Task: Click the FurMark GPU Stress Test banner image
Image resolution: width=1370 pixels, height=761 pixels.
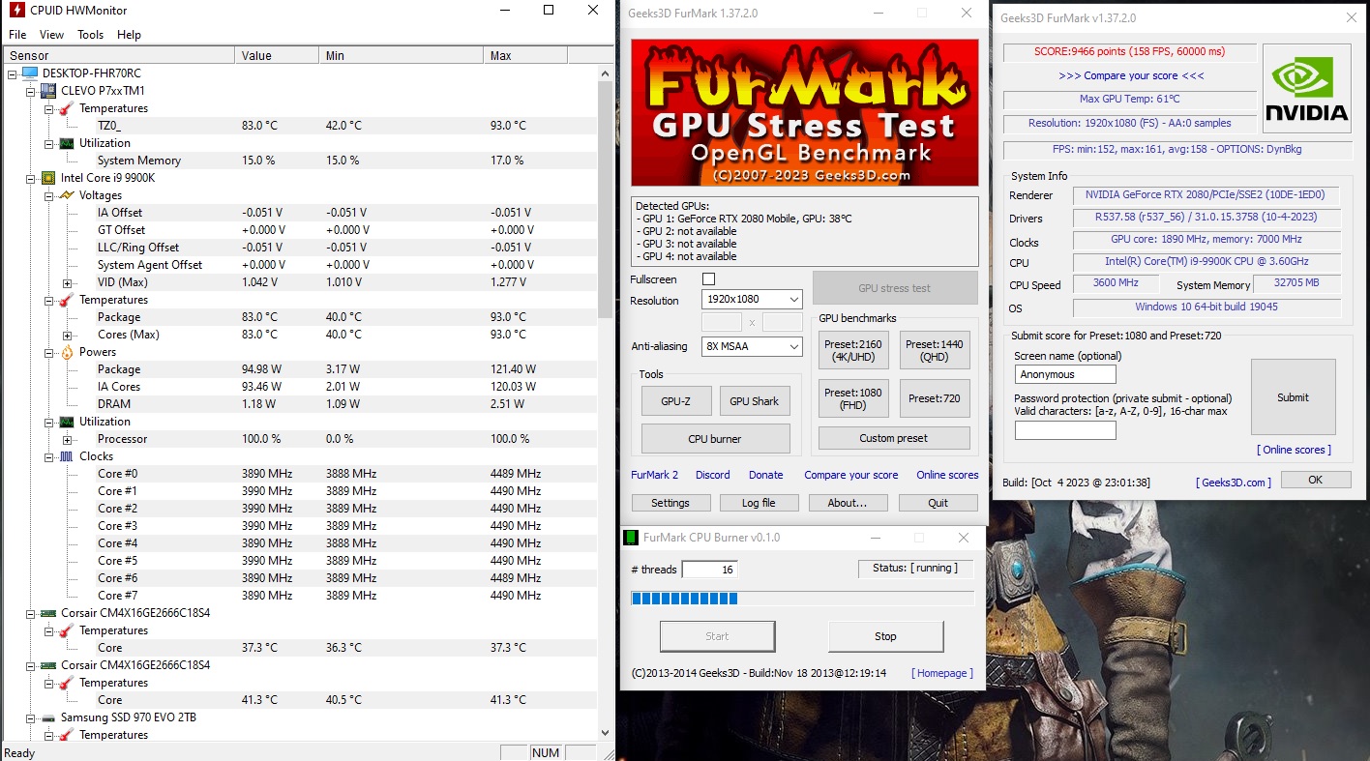Action: 805,113
